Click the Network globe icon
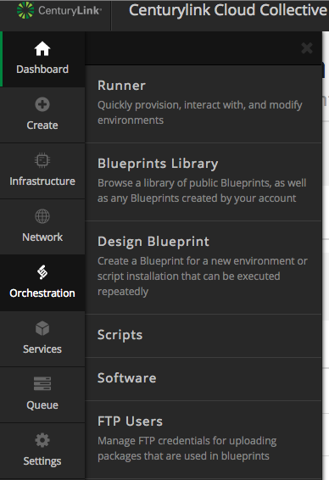329x480 pixels. 42,216
